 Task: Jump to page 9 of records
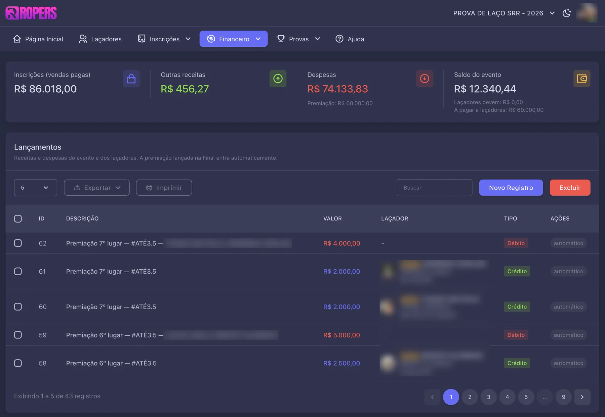coord(564,397)
